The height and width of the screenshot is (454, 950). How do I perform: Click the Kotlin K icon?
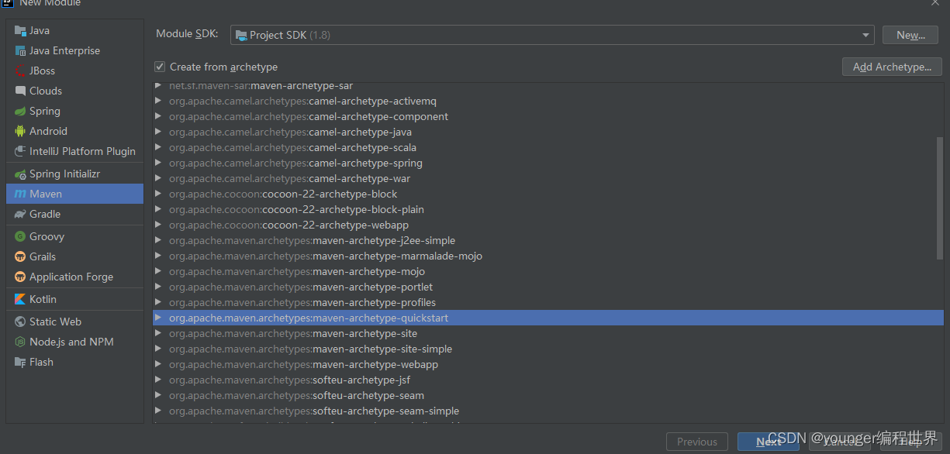(20, 300)
